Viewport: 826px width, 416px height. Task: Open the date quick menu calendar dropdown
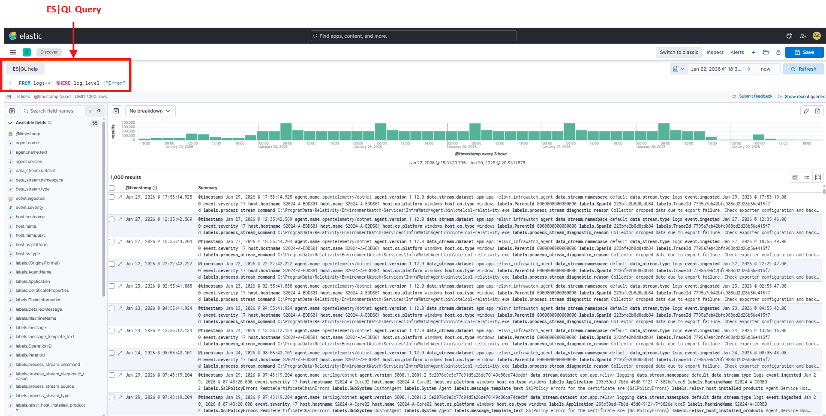[678, 69]
